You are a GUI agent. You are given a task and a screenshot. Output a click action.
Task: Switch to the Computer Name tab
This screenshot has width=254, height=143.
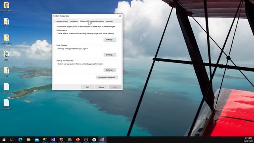61,21
